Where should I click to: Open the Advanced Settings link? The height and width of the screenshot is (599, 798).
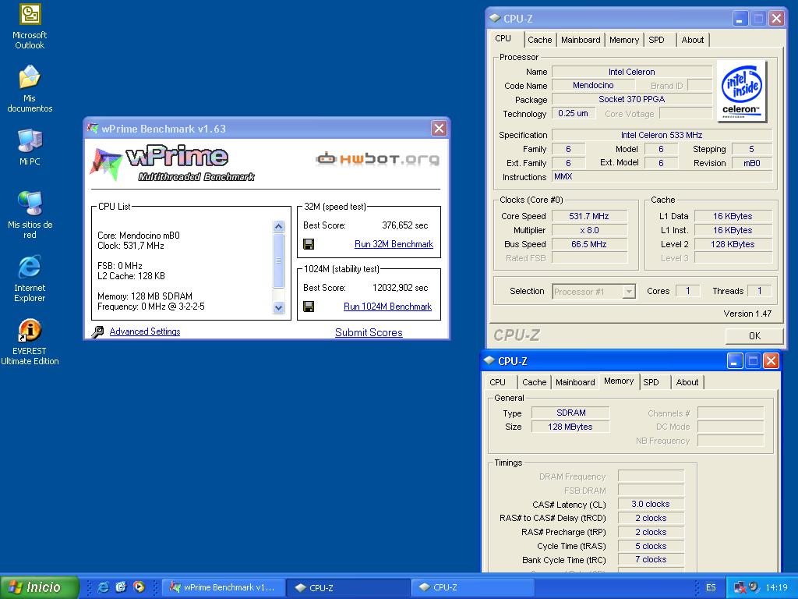tap(144, 331)
